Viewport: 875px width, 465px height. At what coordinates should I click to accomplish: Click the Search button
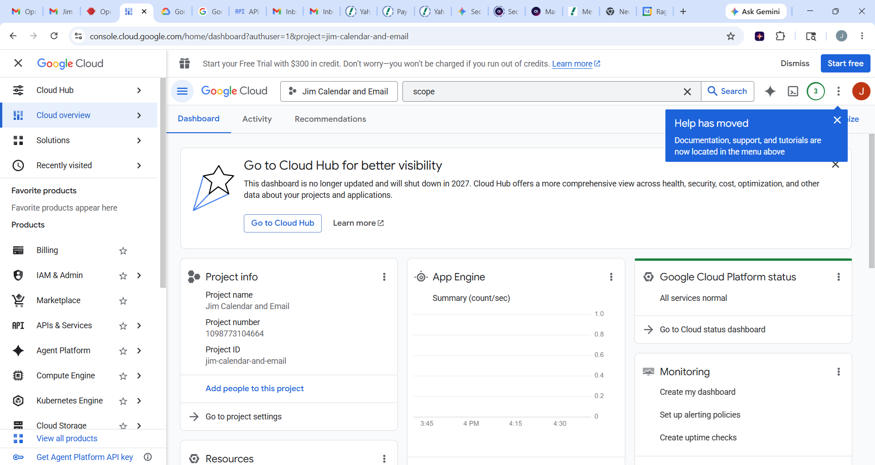727,91
